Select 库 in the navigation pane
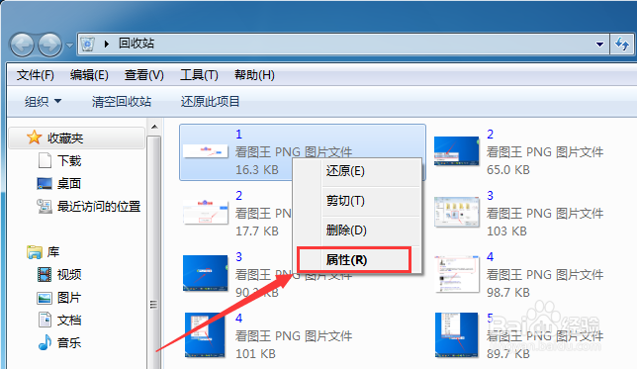Viewport: 637px width, 369px height. tap(53, 252)
